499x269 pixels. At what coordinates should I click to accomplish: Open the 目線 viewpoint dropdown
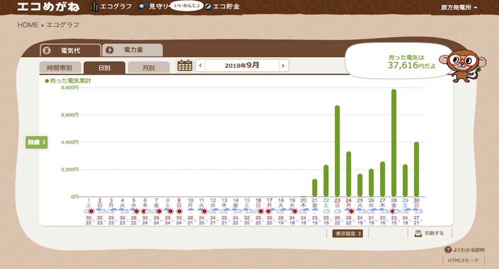pos(37,142)
